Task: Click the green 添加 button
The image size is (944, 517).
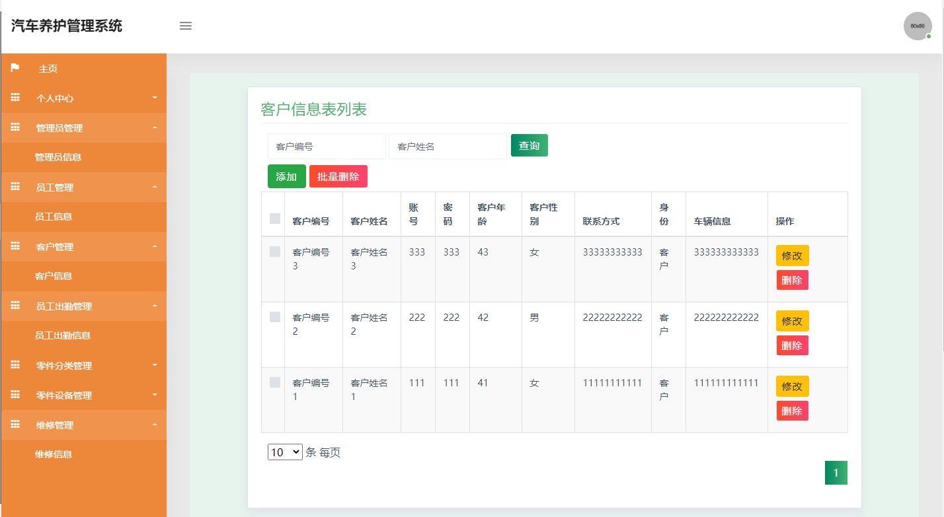Action: [x=287, y=176]
